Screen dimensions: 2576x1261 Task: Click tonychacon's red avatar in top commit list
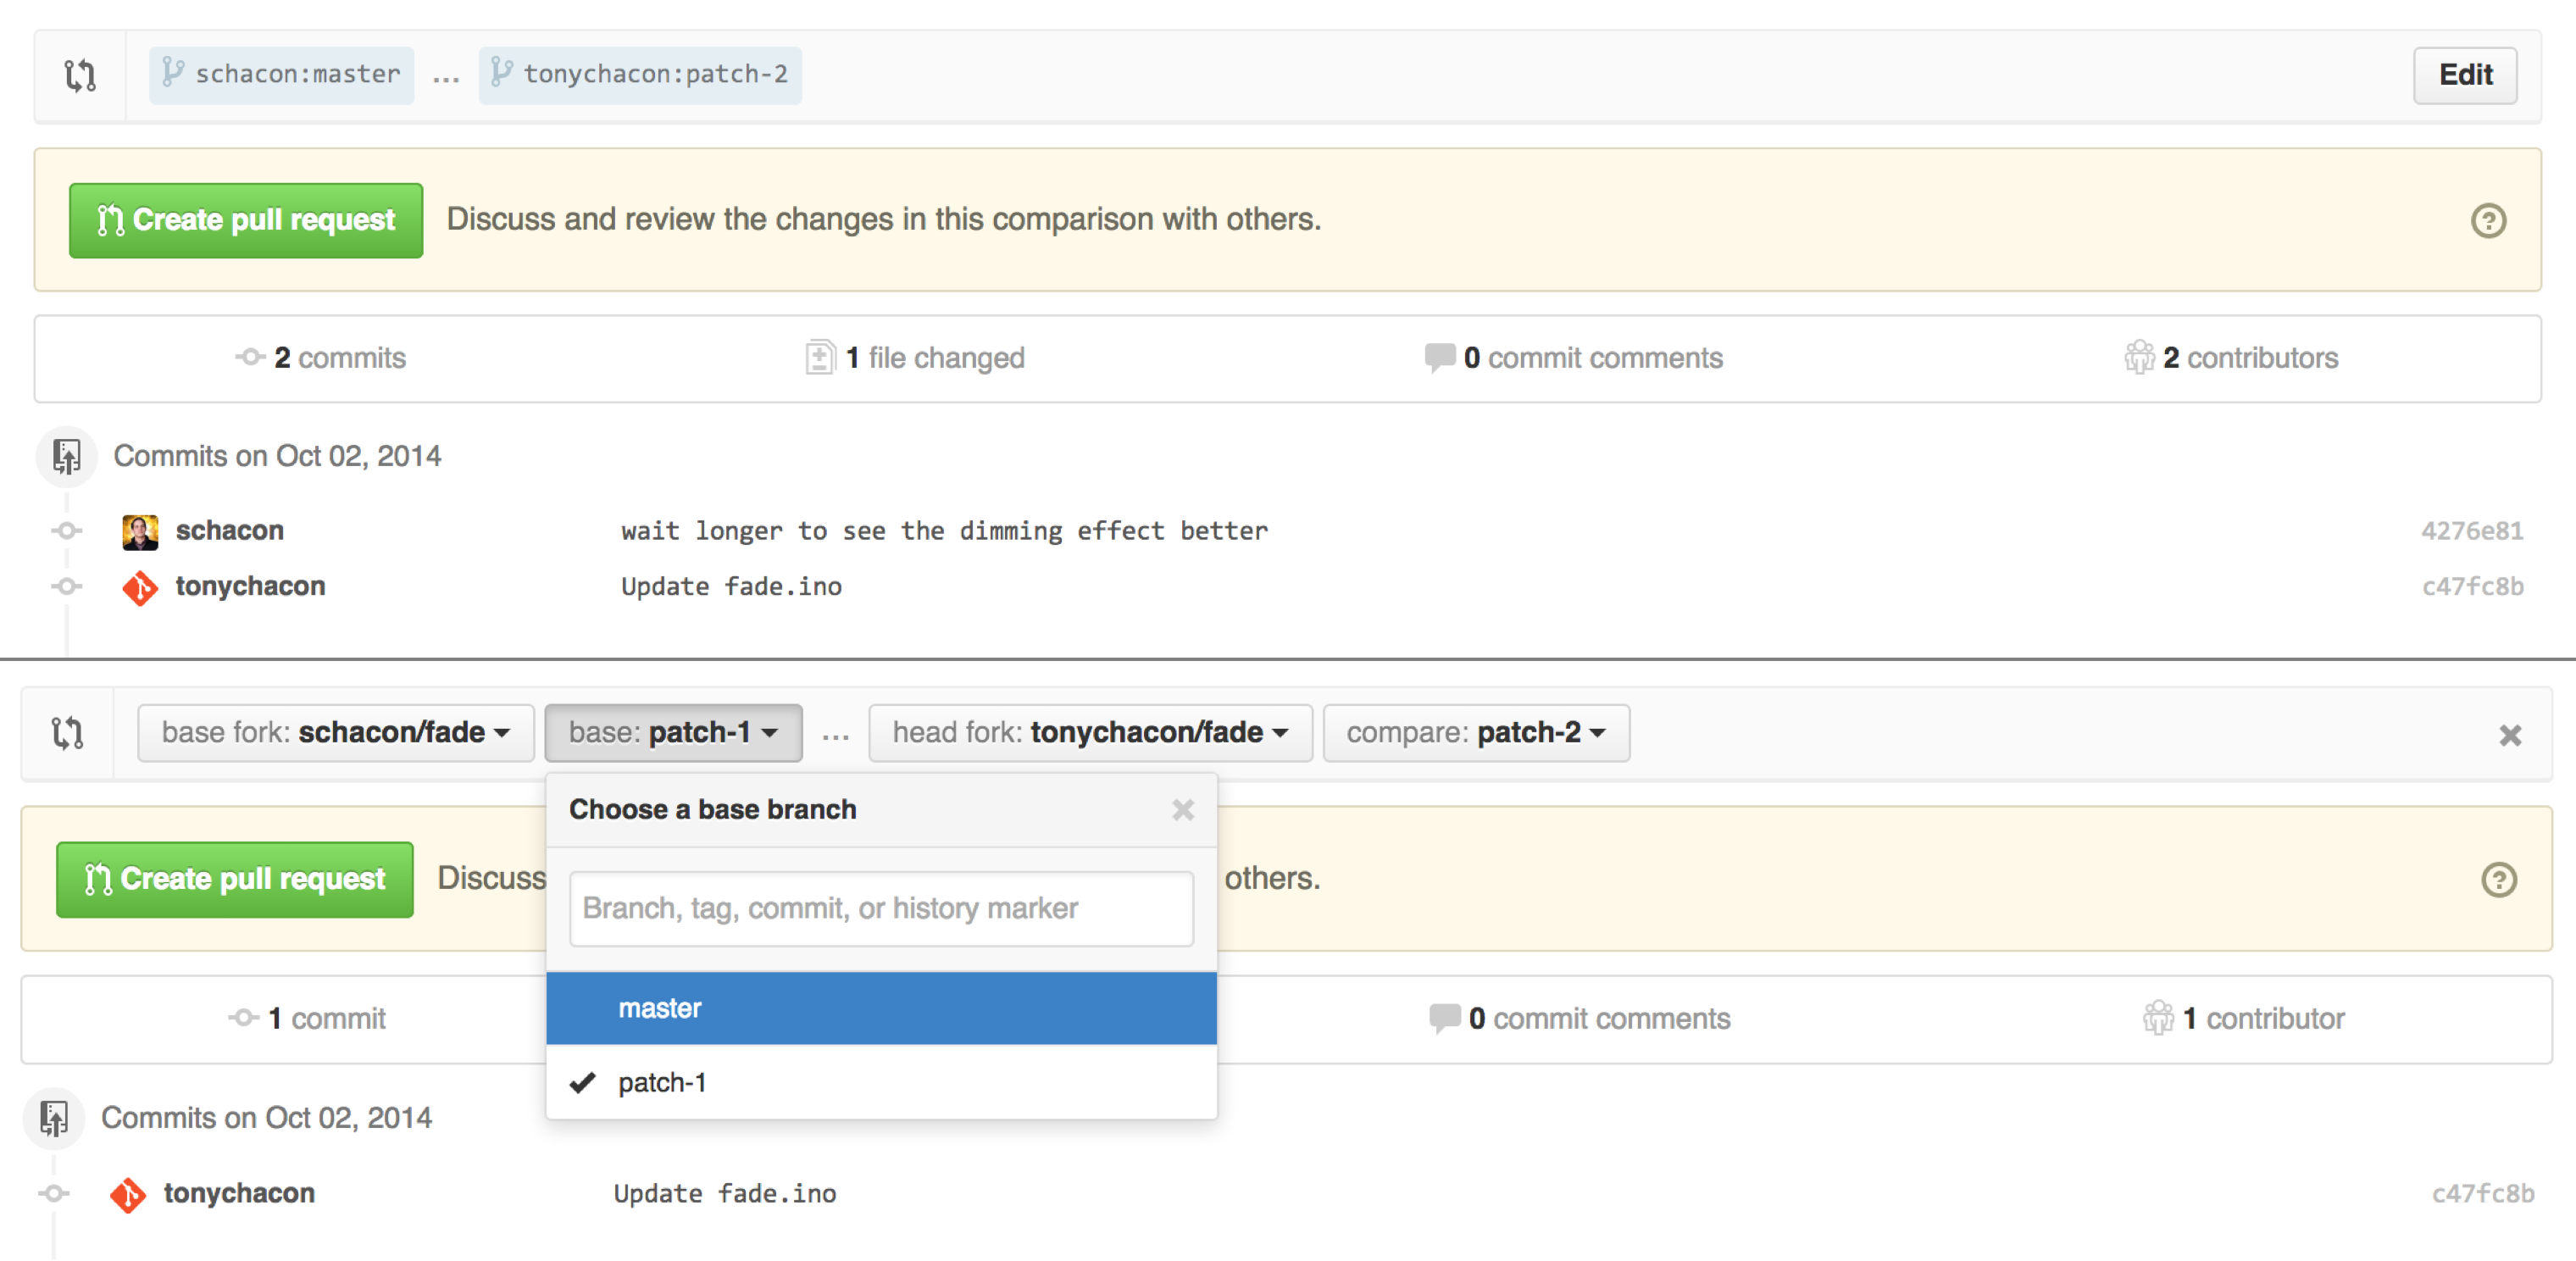coord(140,587)
